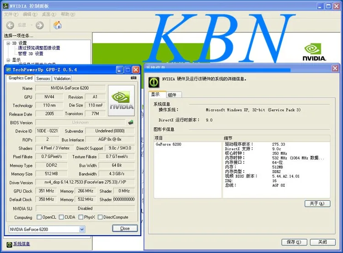Switch to the 组件 tab in system info
This screenshot has width=343, height=253.
coord(174,95)
